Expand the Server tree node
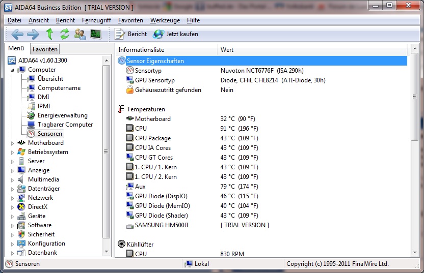This screenshot has height=273, width=424. click(x=12, y=162)
